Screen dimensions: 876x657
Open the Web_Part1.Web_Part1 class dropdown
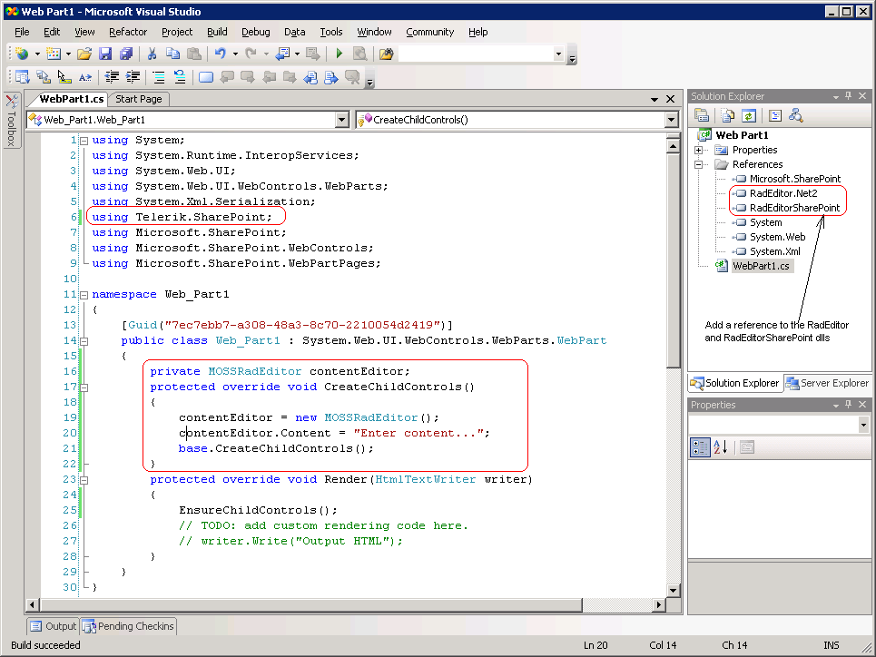click(342, 120)
